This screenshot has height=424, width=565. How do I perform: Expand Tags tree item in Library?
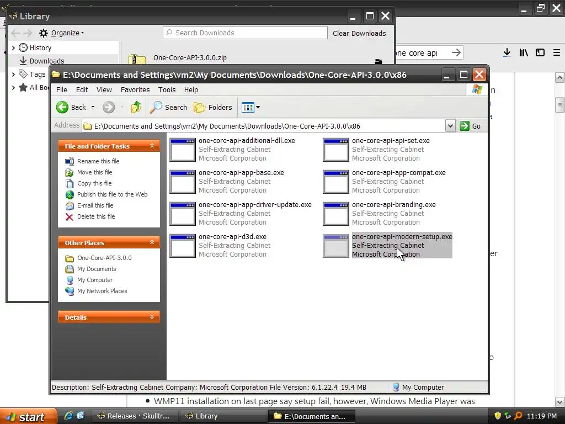13,75
